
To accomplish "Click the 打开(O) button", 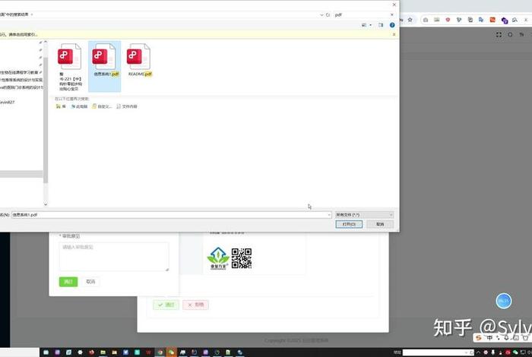I will (350, 224).
